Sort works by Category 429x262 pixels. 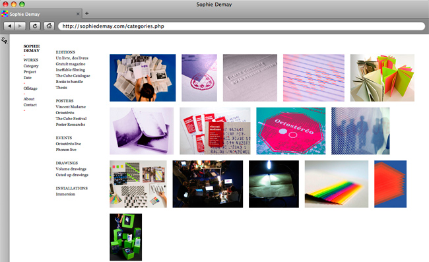tap(31, 66)
